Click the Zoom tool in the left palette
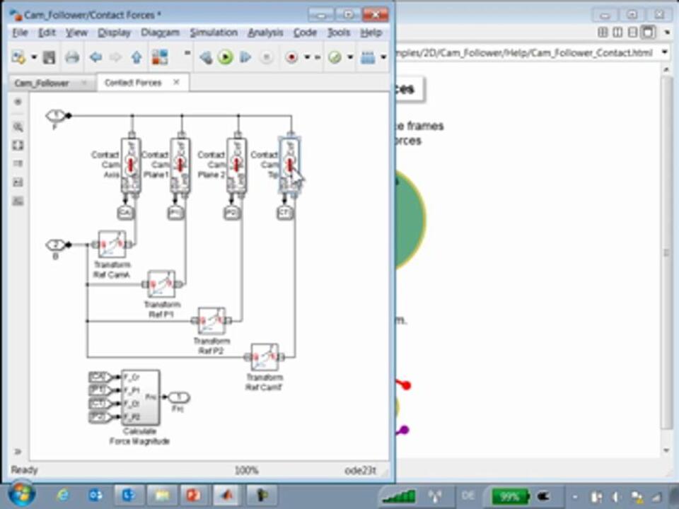 [18, 127]
